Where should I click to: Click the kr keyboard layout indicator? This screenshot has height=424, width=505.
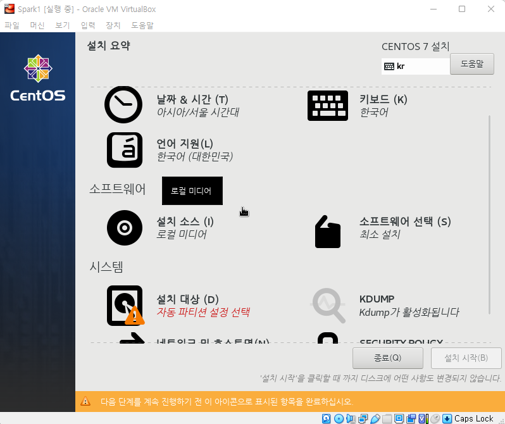pos(416,66)
